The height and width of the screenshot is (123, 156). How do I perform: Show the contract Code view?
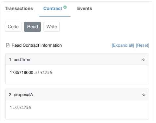pos(13,27)
